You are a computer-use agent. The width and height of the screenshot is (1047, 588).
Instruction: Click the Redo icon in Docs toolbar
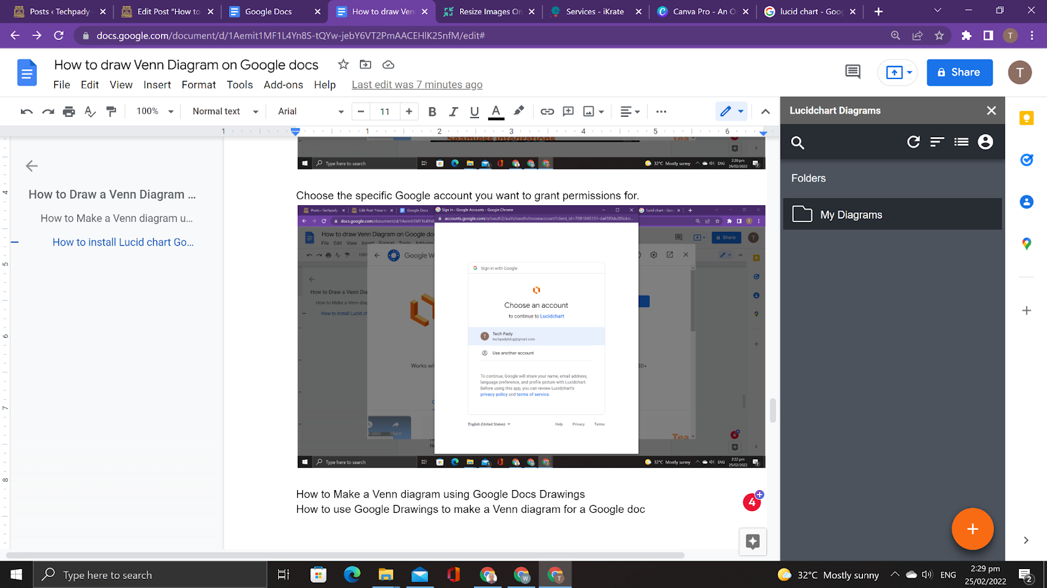[48, 112]
